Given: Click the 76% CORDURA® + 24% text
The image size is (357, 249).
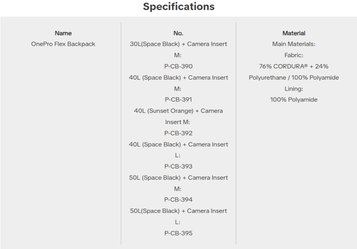Looking at the screenshot, I should point(294,66).
